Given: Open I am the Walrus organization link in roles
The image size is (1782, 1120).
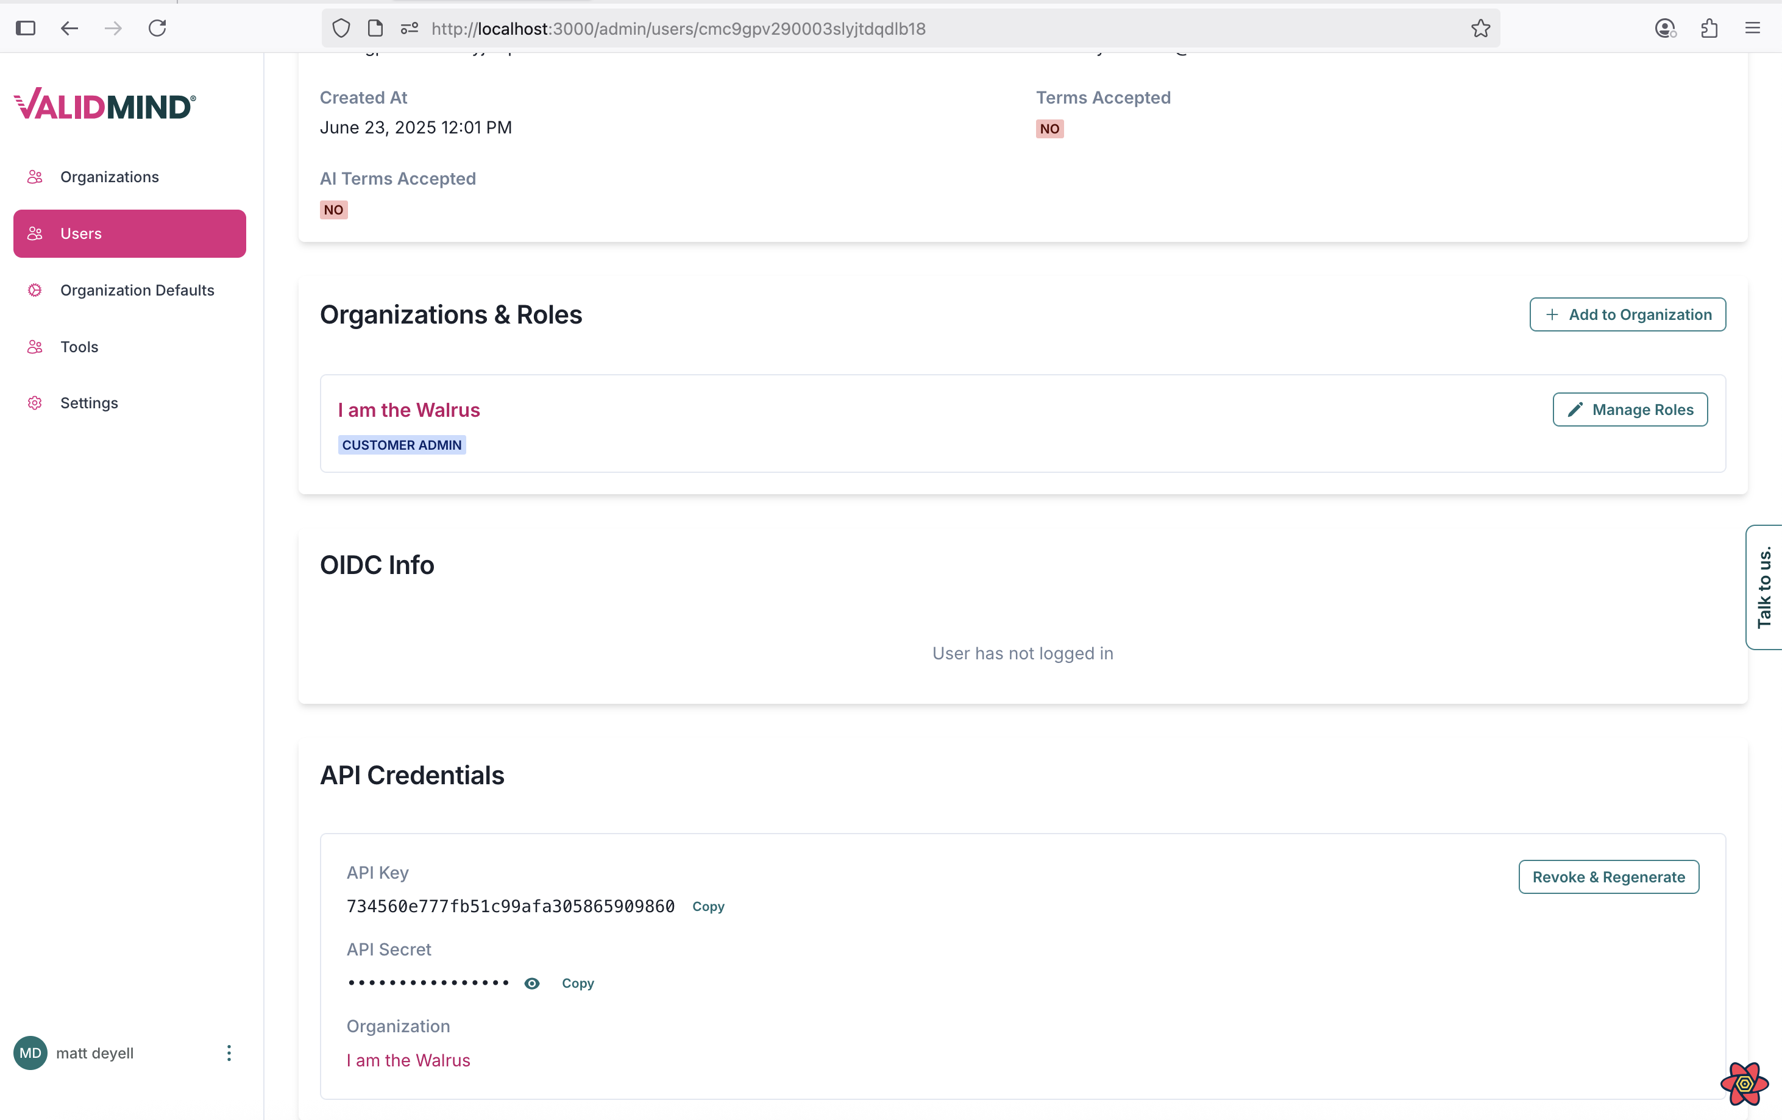Looking at the screenshot, I should (410, 410).
